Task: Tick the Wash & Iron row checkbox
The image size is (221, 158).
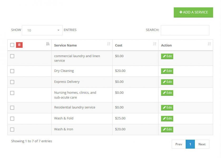Action: 12,130
